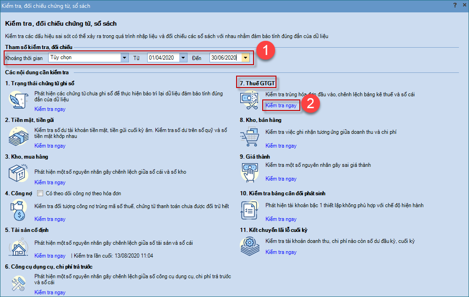Click the end date field showing 30/06/2020

coord(224,58)
